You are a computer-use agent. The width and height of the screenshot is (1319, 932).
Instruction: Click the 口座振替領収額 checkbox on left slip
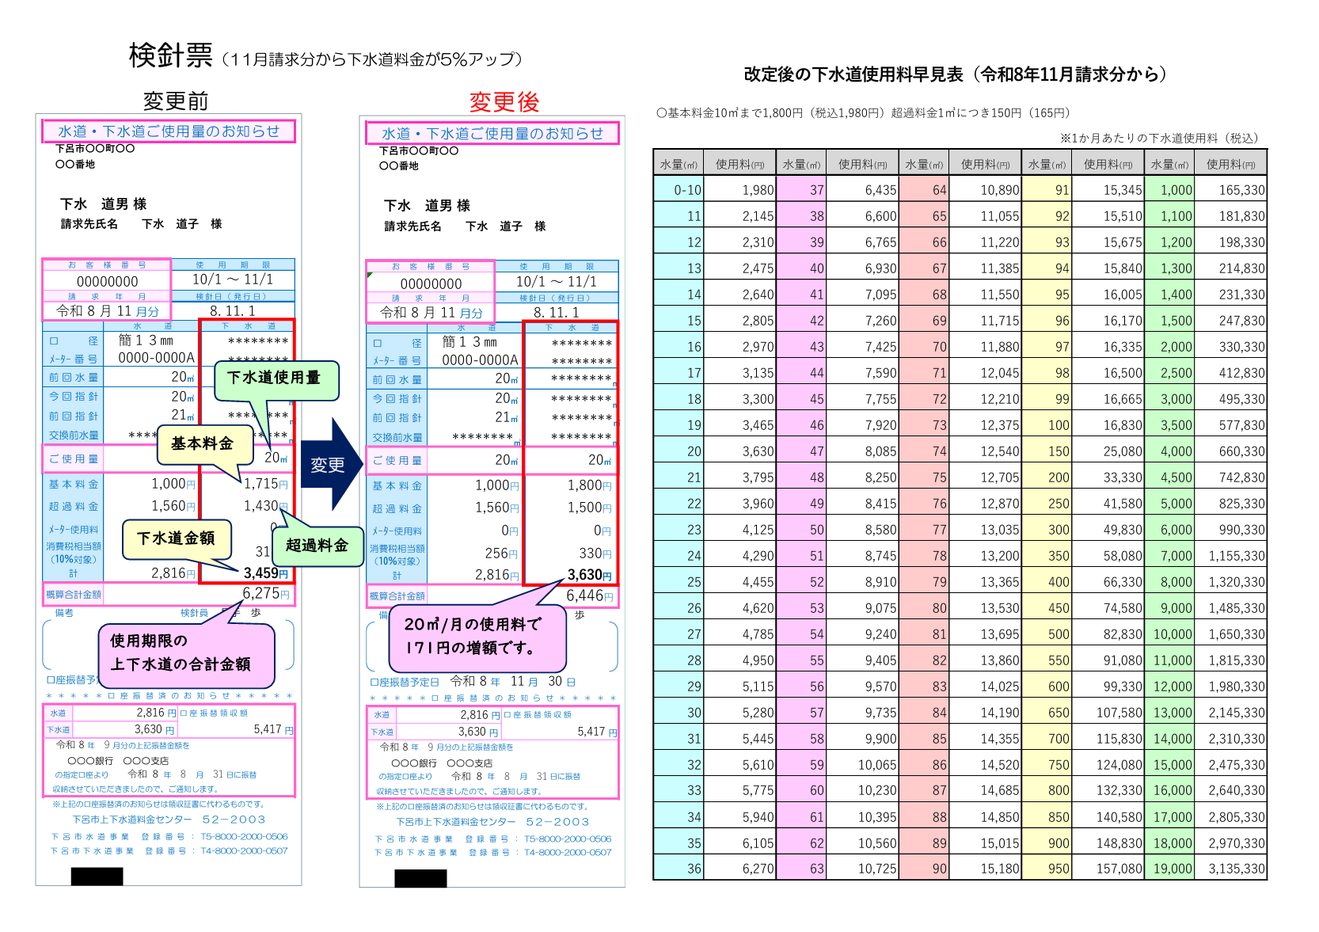coord(184,713)
